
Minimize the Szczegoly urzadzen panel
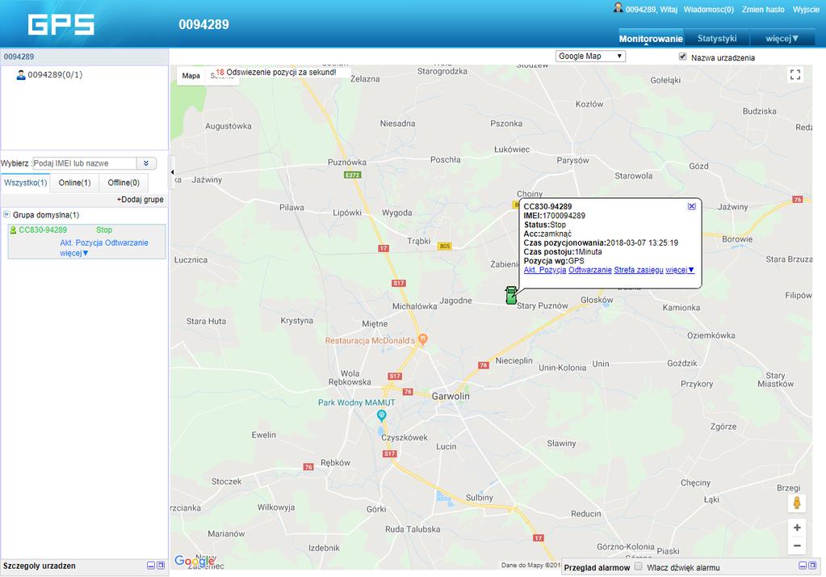coord(151,566)
